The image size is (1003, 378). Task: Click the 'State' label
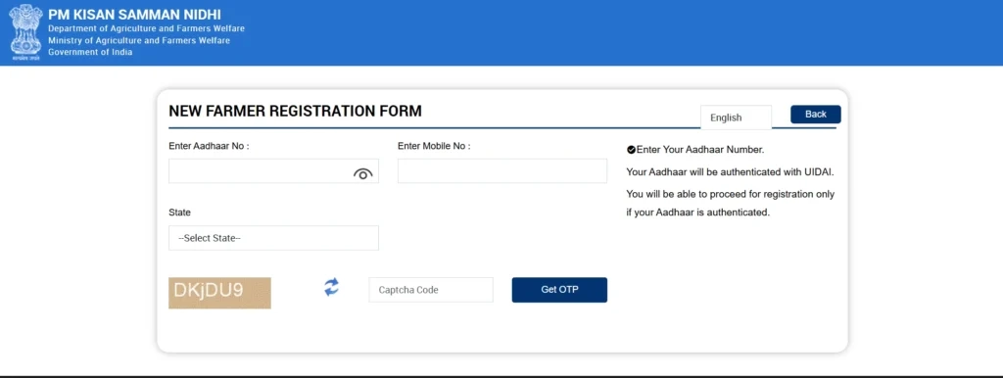(180, 213)
